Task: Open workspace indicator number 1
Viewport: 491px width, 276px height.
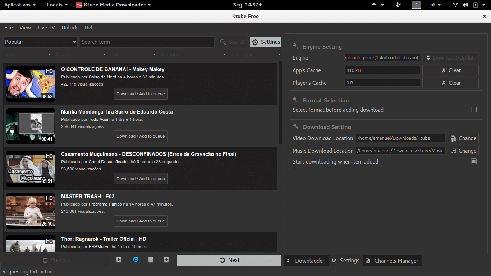Action: tap(416, 5)
